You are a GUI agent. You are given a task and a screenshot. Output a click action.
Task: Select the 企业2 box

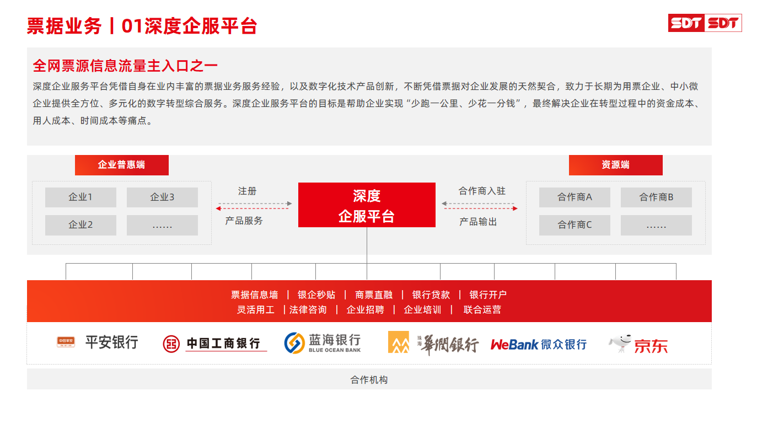click(80, 225)
